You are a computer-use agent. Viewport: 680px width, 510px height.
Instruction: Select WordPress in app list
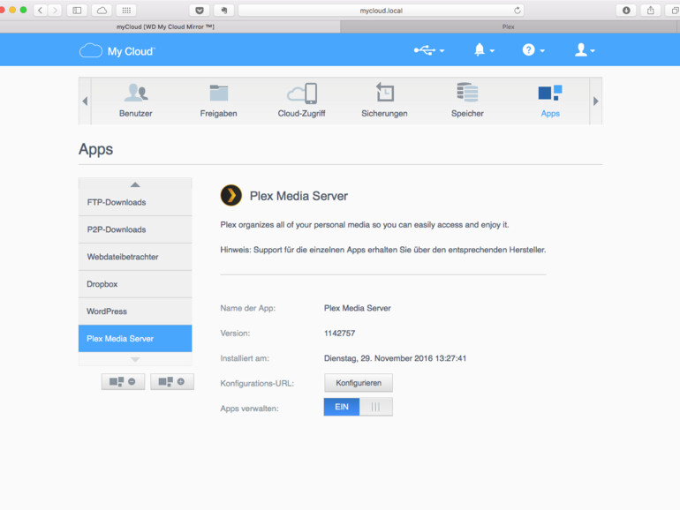point(135,311)
